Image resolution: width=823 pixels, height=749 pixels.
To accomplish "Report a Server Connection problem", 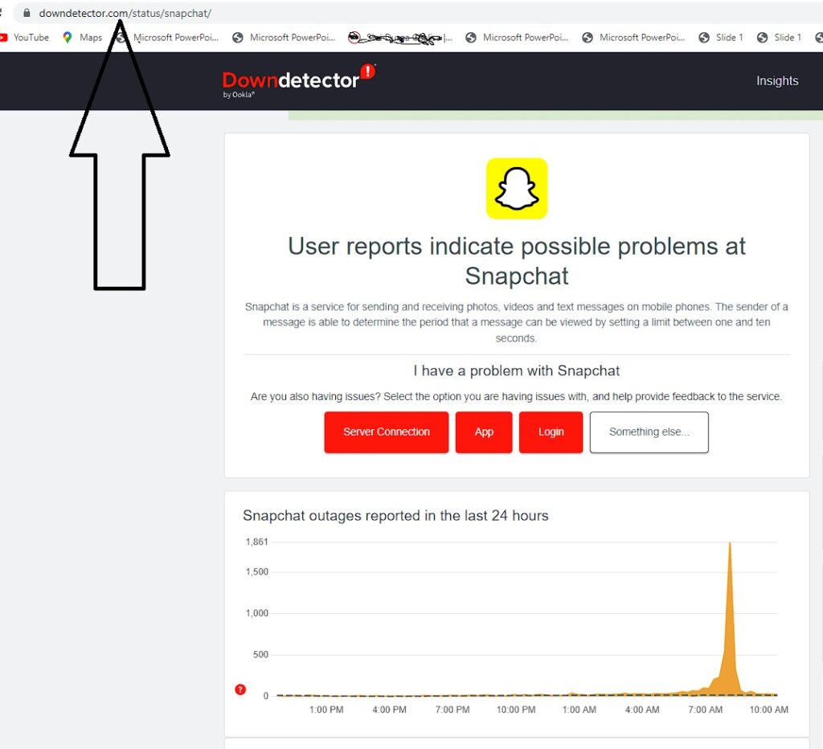I will [387, 432].
